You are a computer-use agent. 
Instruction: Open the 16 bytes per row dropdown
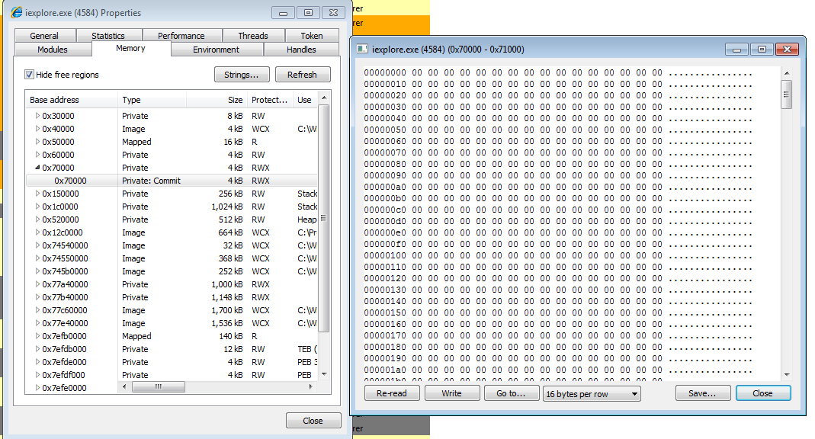point(592,394)
